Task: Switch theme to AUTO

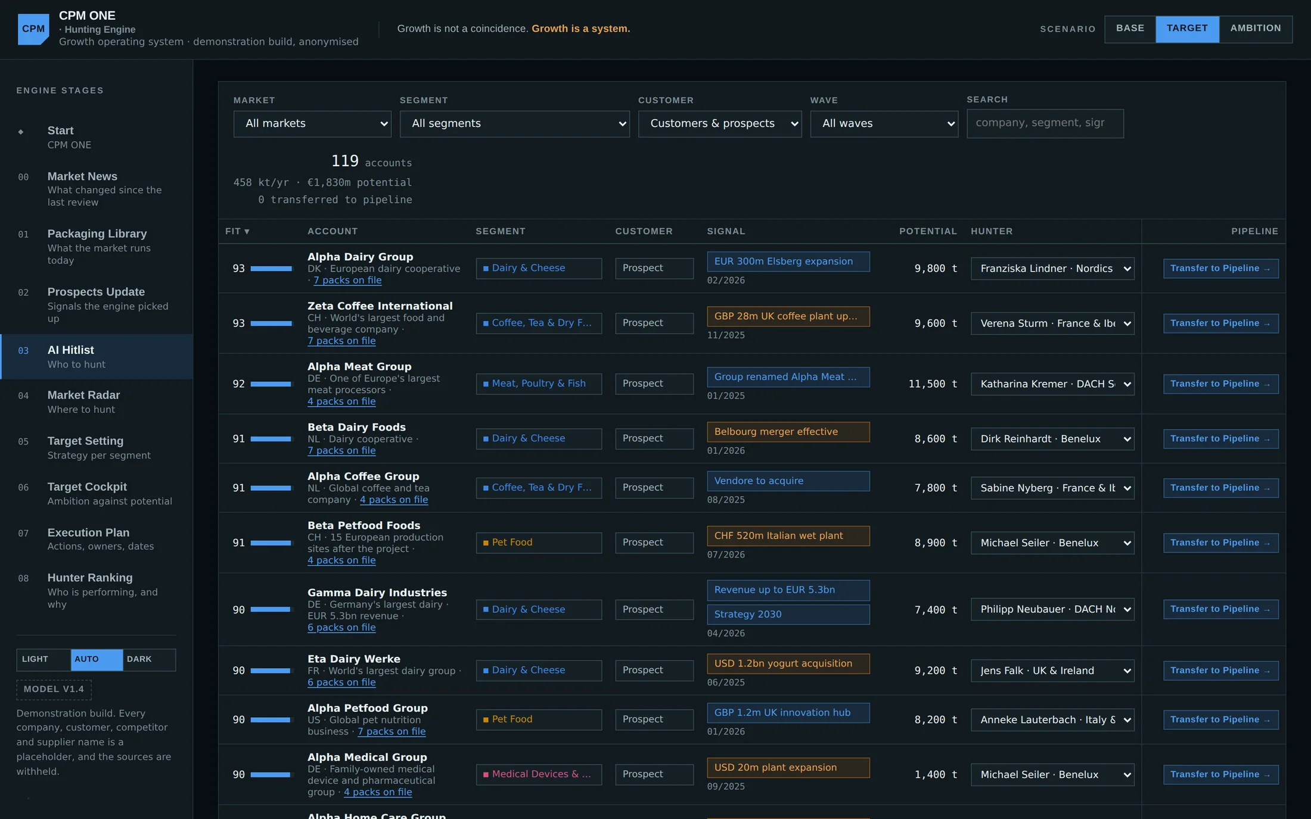Action: tap(97, 659)
